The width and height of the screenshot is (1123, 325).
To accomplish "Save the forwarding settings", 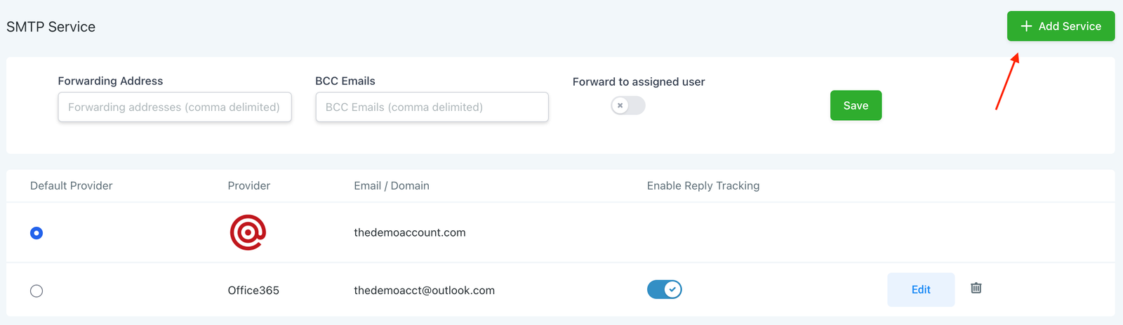I will point(856,105).
